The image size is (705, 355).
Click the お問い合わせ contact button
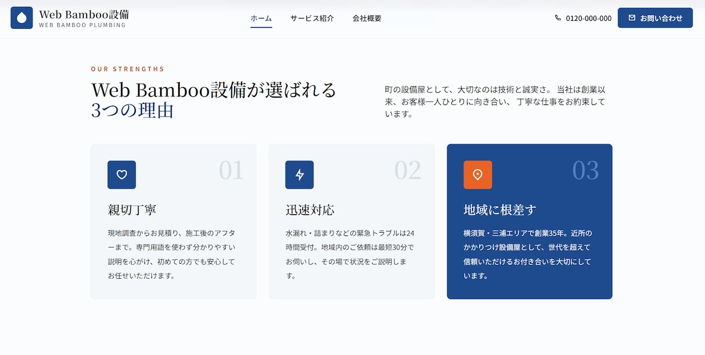655,18
